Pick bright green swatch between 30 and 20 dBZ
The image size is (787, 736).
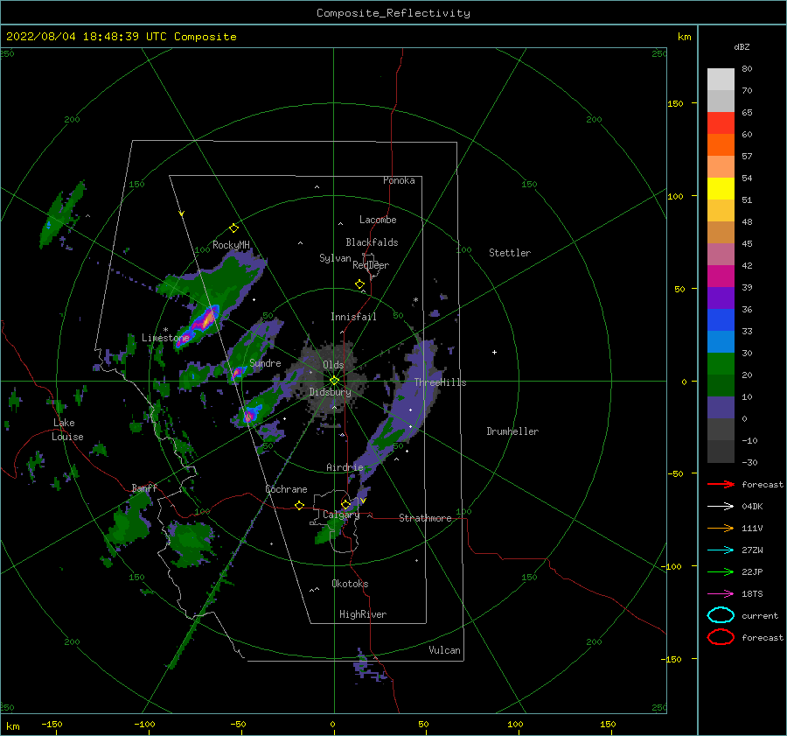pos(721,364)
